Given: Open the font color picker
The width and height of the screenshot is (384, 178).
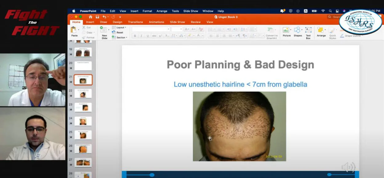Looking at the screenshot, I should tap(199, 36).
